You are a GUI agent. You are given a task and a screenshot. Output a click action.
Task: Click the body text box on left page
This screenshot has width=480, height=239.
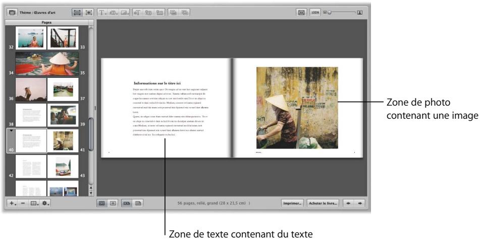coord(171,112)
